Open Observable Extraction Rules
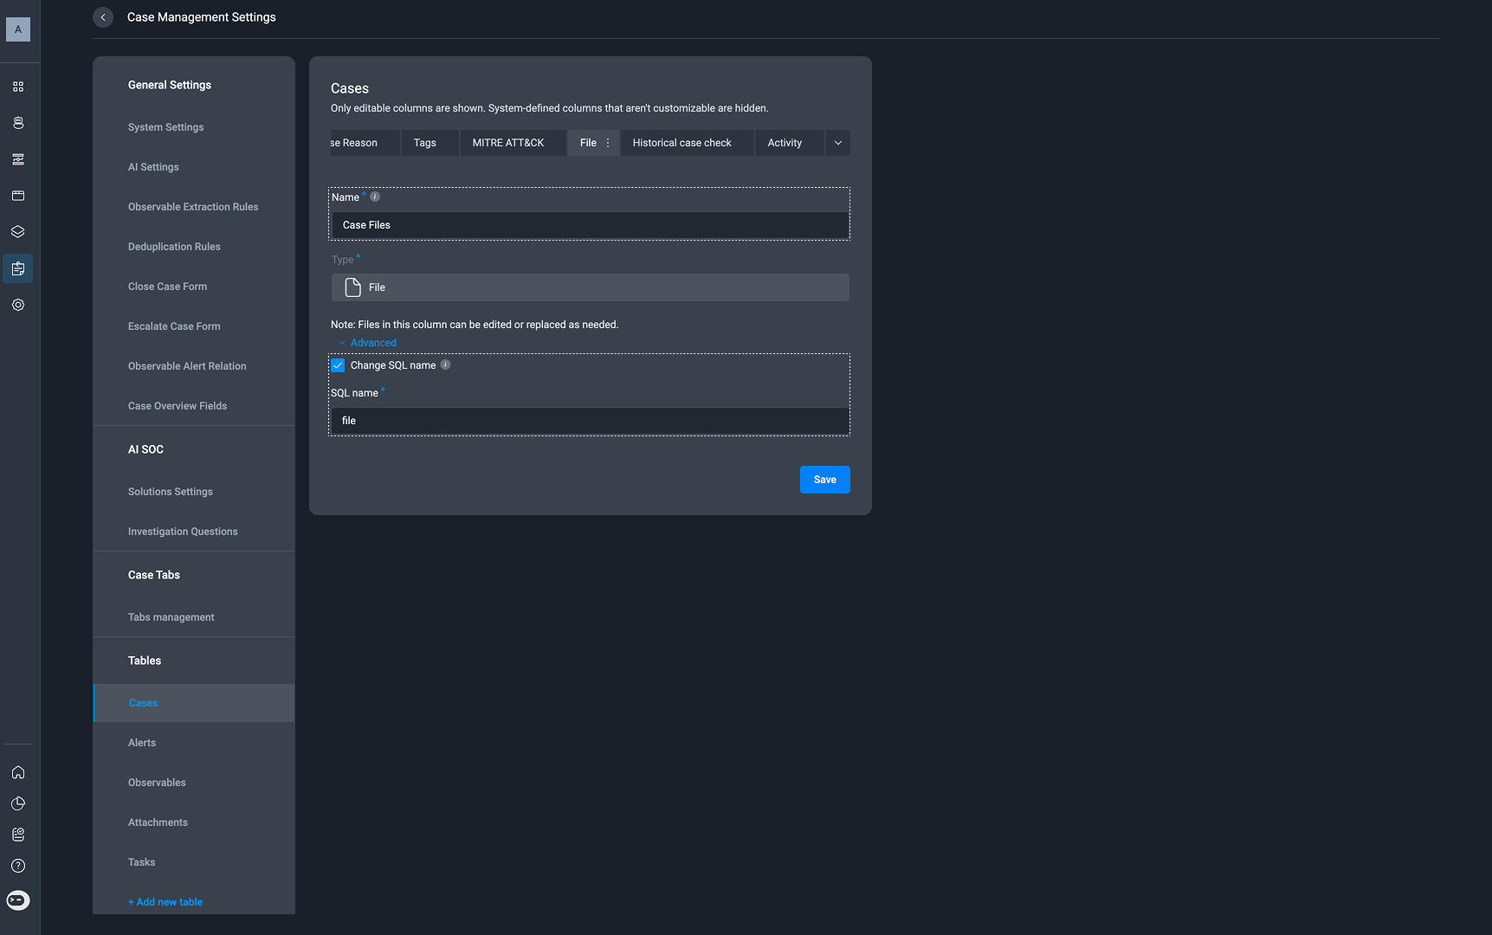1492x935 pixels. 193,207
